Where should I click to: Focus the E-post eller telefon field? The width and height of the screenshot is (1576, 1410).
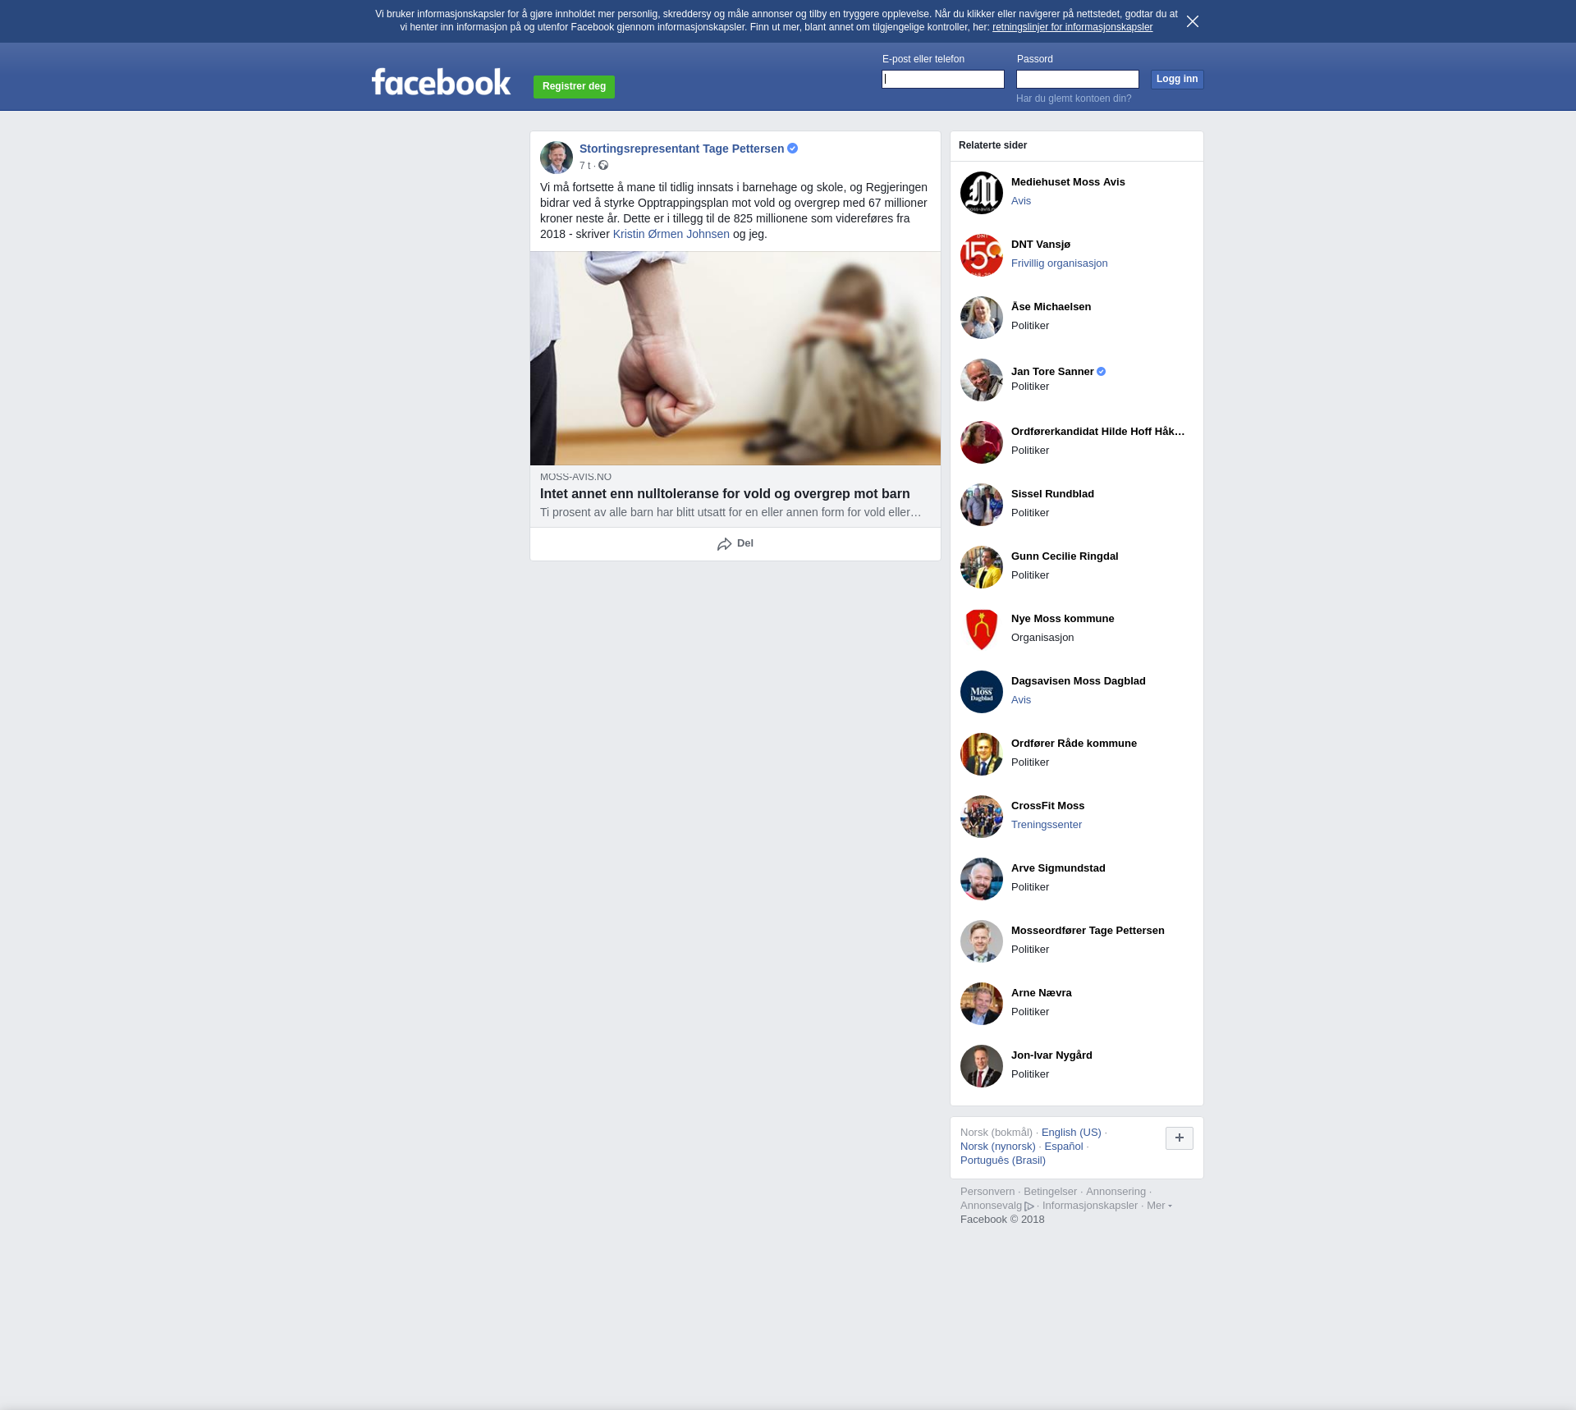(x=943, y=79)
